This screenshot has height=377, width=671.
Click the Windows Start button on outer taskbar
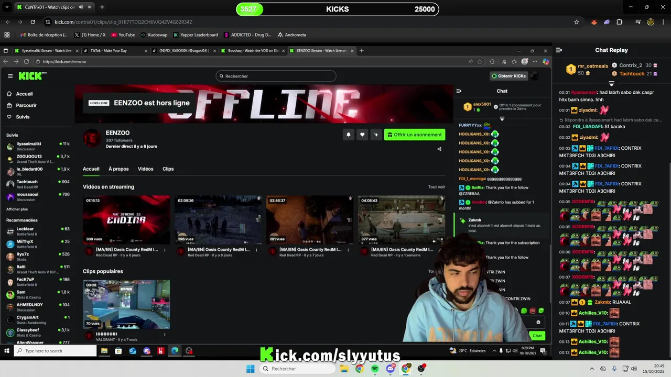click(251, 369)
